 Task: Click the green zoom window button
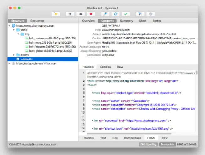tap(19, 8)
